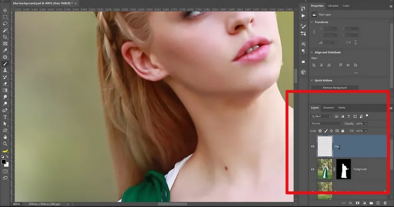The height and width of the screenshot is (207, 394).
Task: Select the Hair layer thumbnail
Action: pyautogui.click(x=325, y=147)
